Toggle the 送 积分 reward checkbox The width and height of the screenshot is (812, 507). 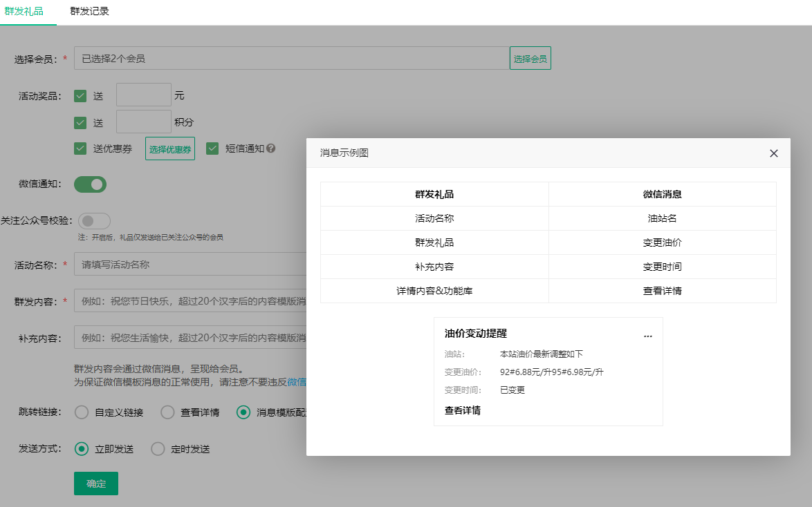coord(80,122)
